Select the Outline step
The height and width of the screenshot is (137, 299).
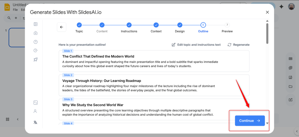point(203,28)
